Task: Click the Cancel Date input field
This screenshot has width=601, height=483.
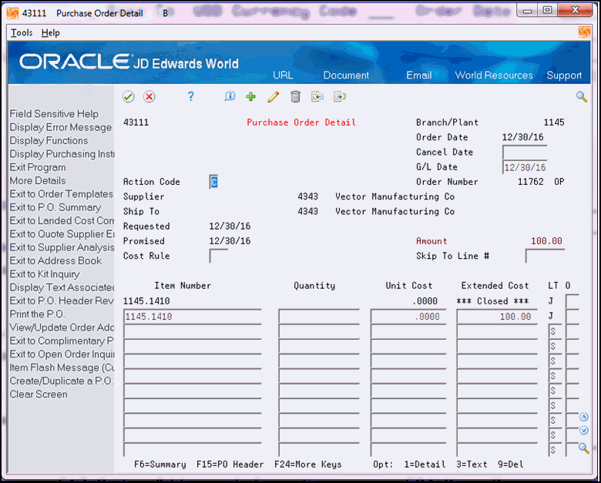Action: click(x=525, y=153)
